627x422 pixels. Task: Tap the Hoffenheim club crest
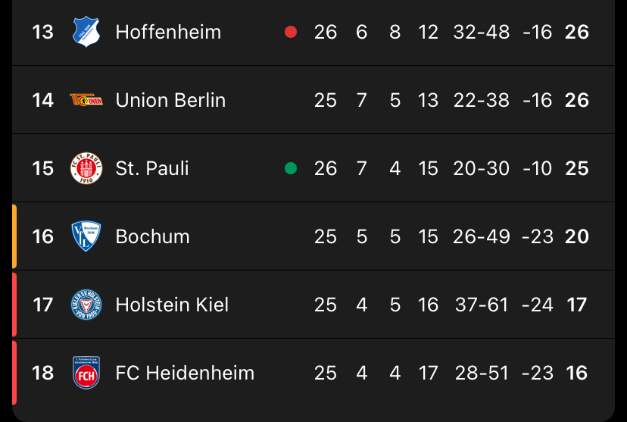(86, 32)
